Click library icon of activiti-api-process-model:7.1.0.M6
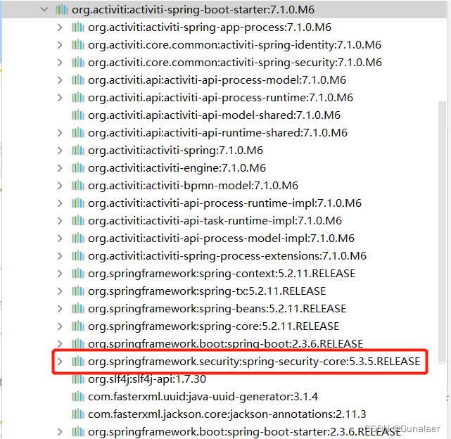451x439 pixels. pyautogui.click(x=77, y=80)
